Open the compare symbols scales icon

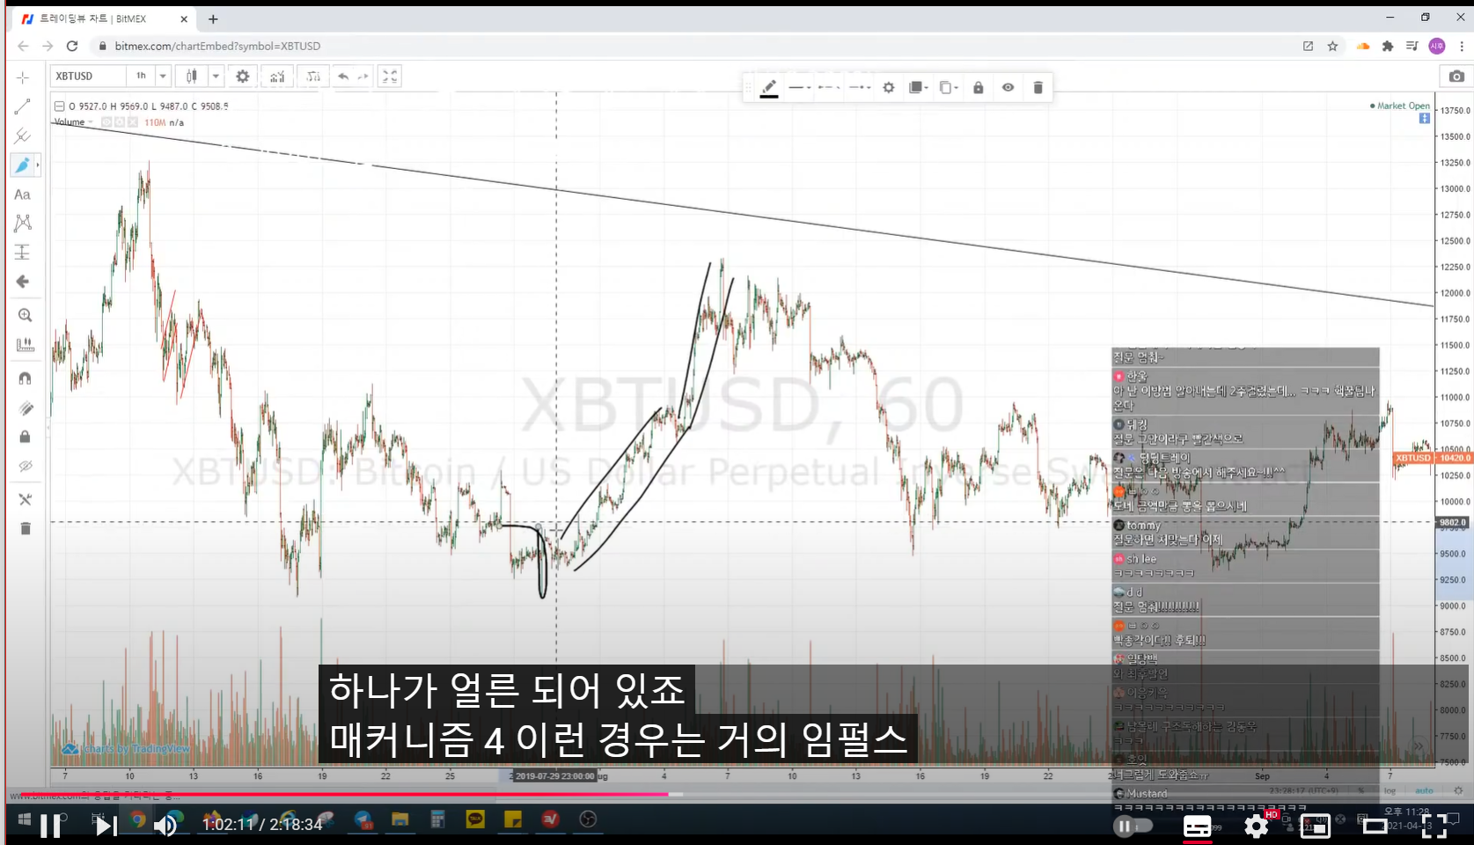313,77
